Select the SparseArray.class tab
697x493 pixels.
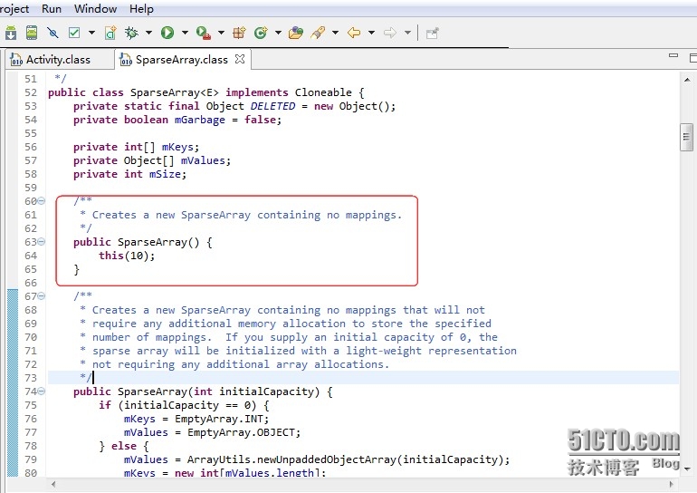point(182,60)
